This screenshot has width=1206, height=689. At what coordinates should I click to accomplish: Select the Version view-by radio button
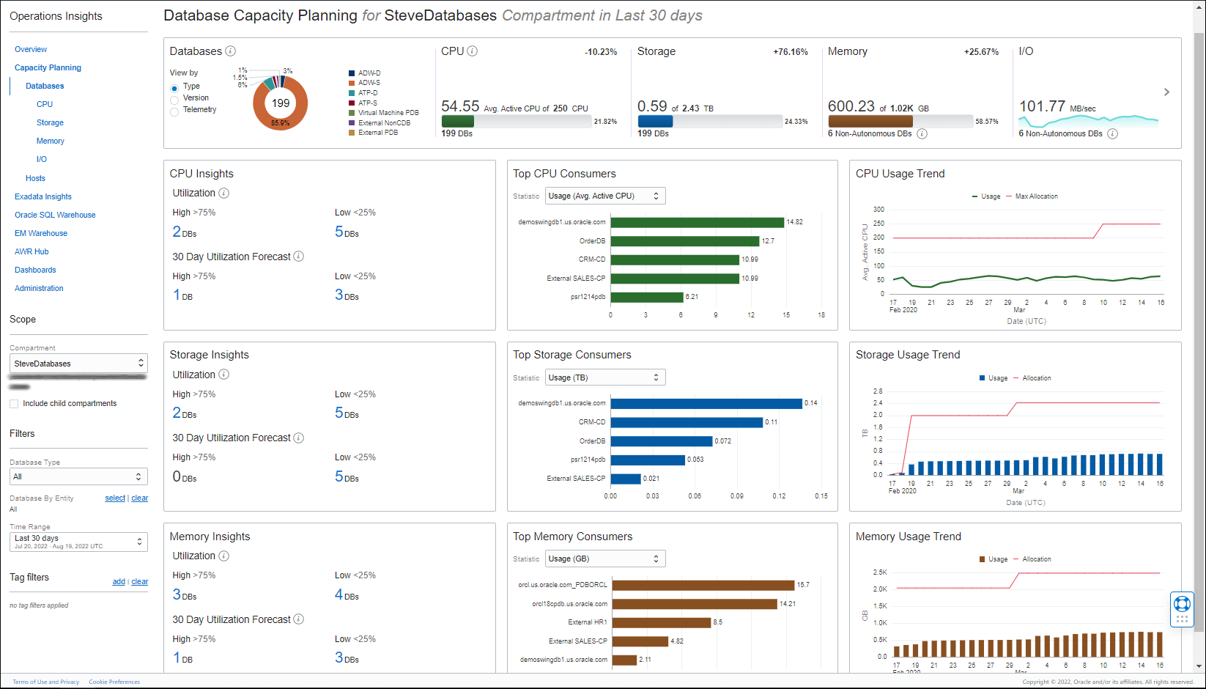pos(174,100)
